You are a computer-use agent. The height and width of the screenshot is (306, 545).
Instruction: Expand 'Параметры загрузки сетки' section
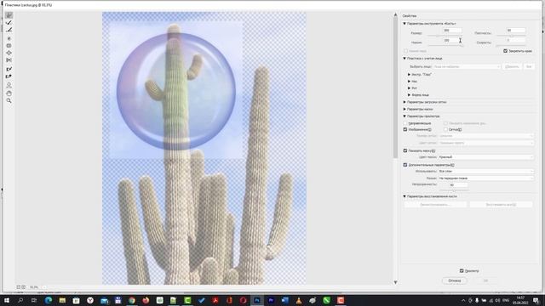click(x=404, y=102)
